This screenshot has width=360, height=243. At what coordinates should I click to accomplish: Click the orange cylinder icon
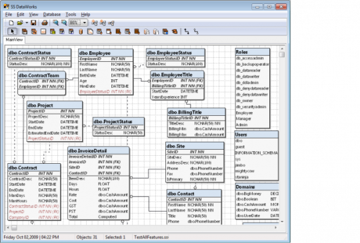81,31
